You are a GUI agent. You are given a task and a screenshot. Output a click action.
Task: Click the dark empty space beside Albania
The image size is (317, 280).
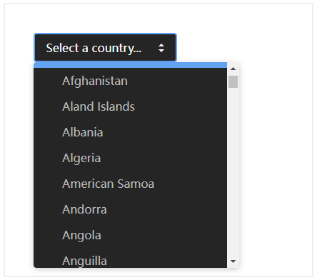click(166, 132)
